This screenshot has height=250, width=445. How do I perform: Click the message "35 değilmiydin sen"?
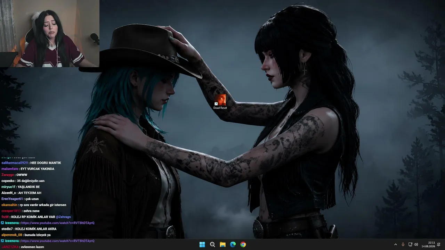[31, 181]
